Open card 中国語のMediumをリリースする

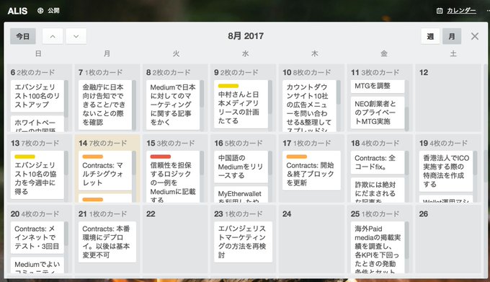coord(241,167)
